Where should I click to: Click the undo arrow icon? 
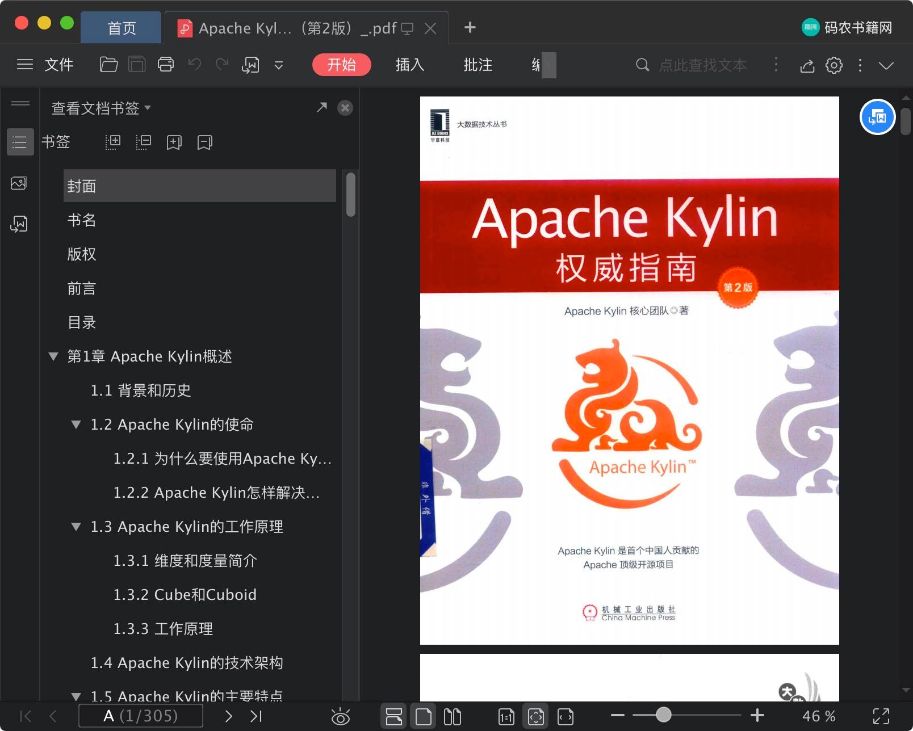195,65
